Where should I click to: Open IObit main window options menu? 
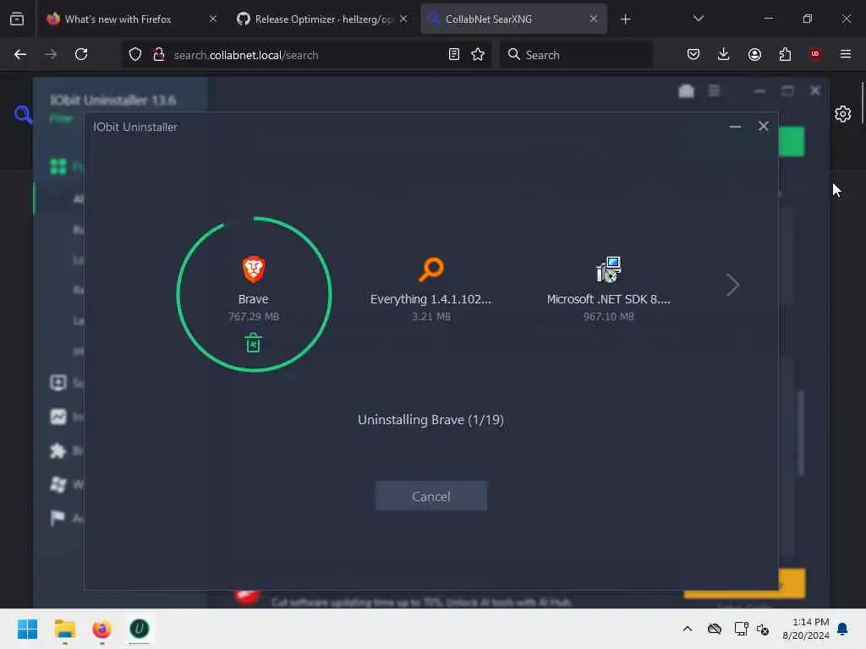pos(714,90)
